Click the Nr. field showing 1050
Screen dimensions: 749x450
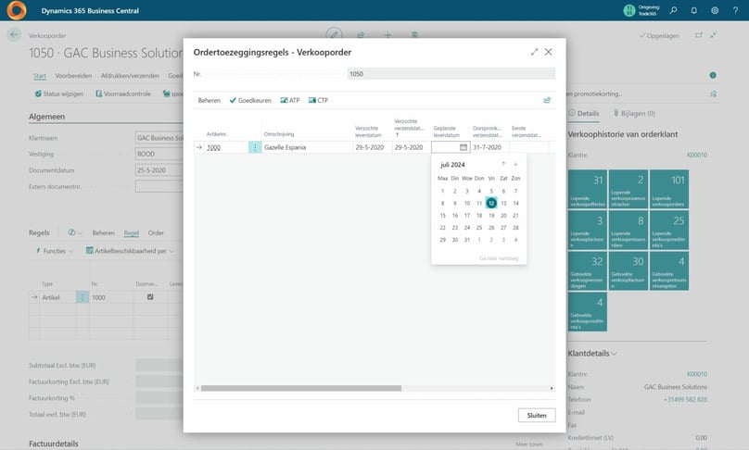coord(451,74)
